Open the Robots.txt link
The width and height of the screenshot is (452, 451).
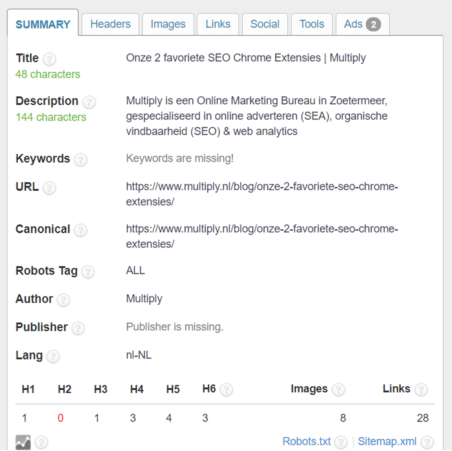tap(307, 441)
